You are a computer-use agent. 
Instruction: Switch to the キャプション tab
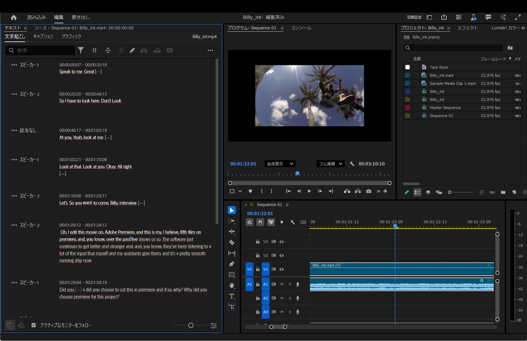point(43,36)
